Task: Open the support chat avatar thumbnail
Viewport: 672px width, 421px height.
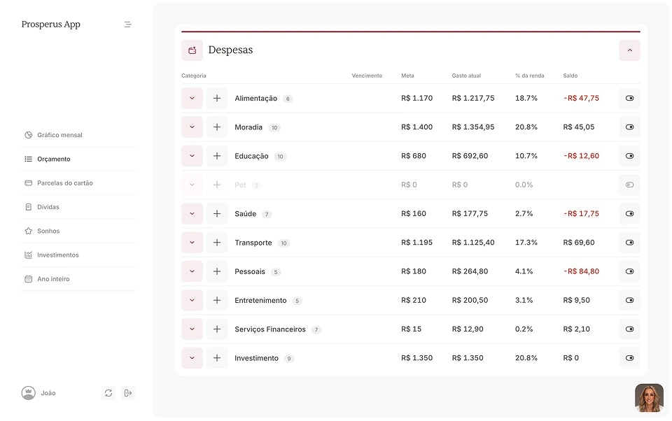Action: pos(649,398)
